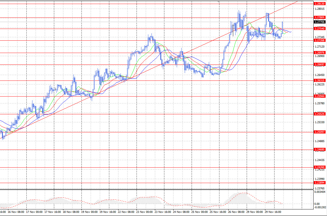This screenshot has height=216, width=327.
Task: Click the 1.26225 price scale value
Action: (320, 84)
